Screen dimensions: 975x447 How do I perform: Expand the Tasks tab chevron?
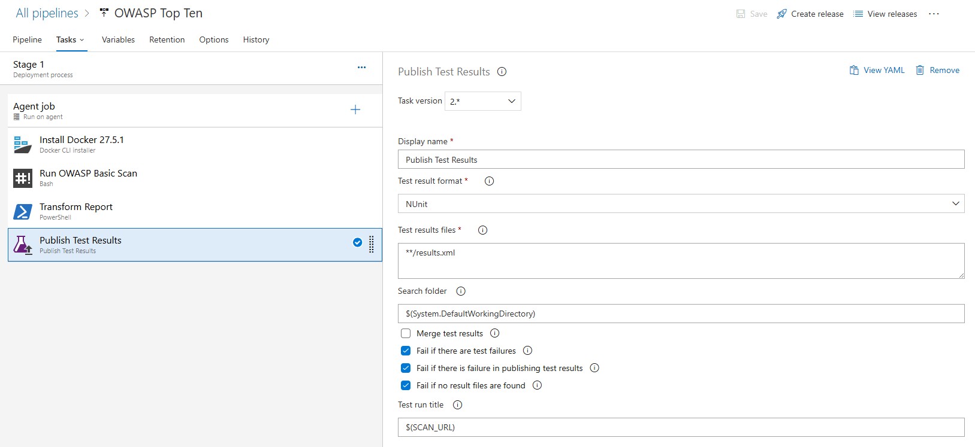[x=82, y=40]
